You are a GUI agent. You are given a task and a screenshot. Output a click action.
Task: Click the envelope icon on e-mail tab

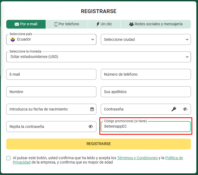17,24
